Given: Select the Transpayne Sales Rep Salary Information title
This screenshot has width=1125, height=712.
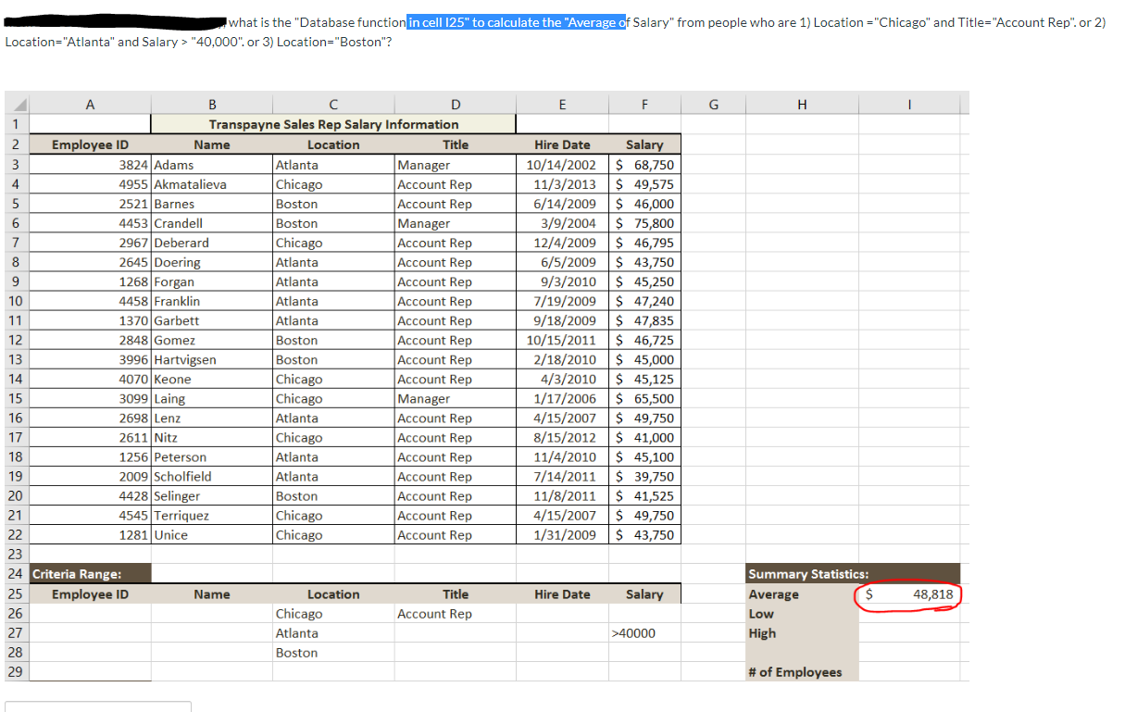Looking at the screenshot, I should tap(333, 124).
